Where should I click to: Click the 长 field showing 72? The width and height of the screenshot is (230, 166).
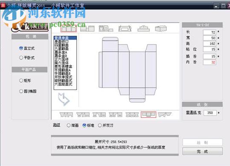[210, 32]
